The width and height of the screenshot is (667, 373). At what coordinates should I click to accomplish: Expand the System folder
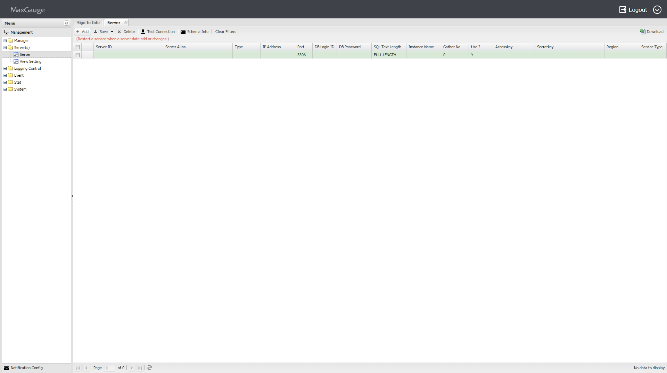pyautogui.click(x=5, y=89)
